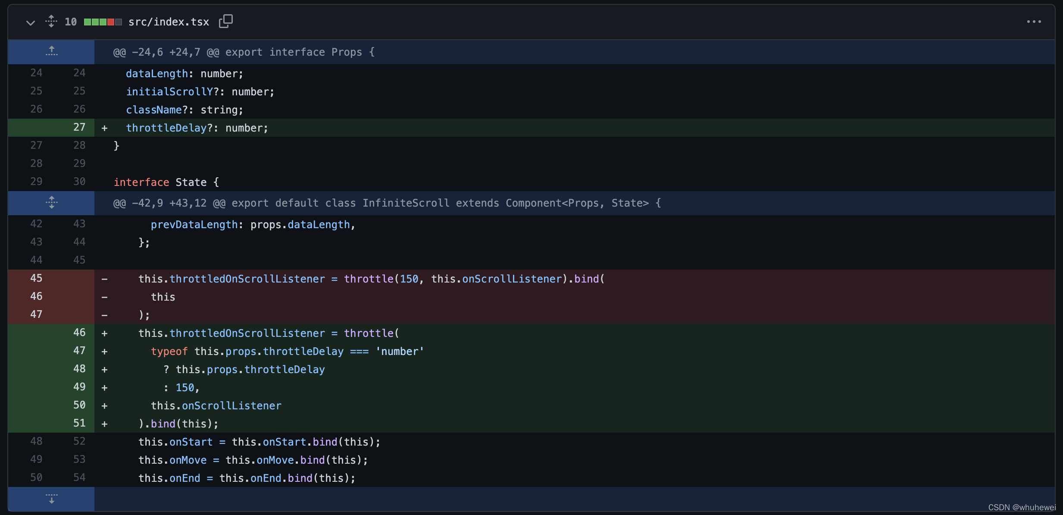Click the this.onEnd bind line
The image size is (1063, 515).
pos(575,478)
